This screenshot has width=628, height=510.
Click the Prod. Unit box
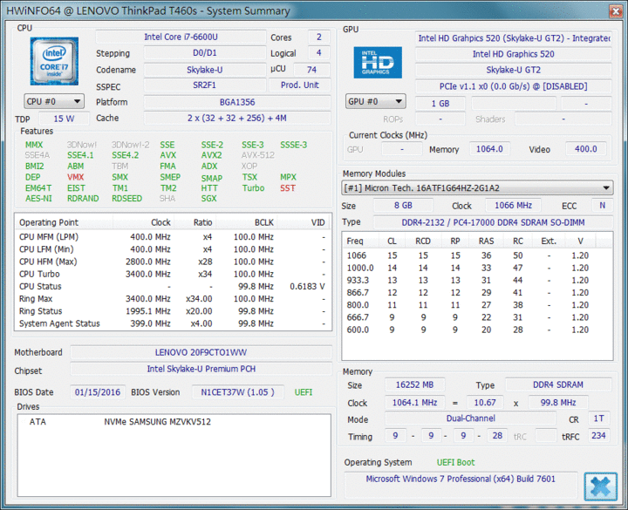(x=299, y=85)
